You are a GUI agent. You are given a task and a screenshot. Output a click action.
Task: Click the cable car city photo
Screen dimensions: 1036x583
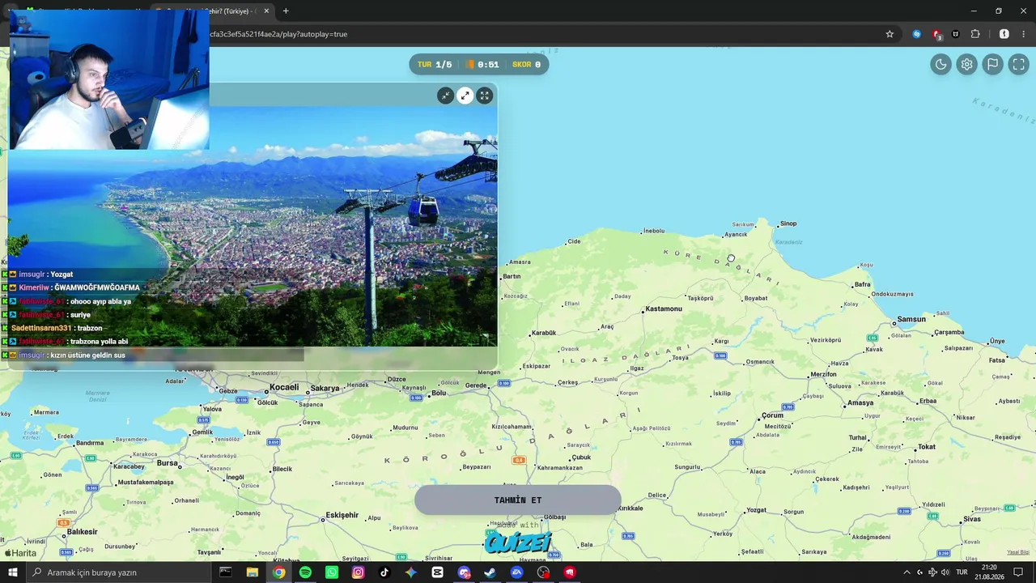(253, 227)
